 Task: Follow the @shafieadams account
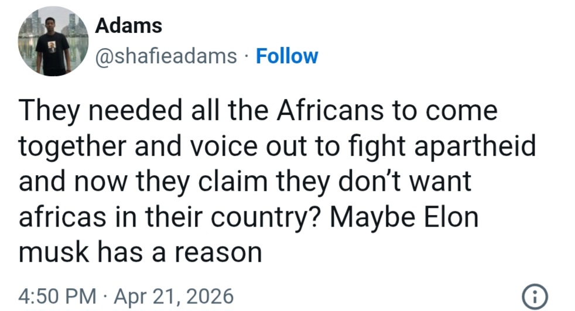[287, 56]
